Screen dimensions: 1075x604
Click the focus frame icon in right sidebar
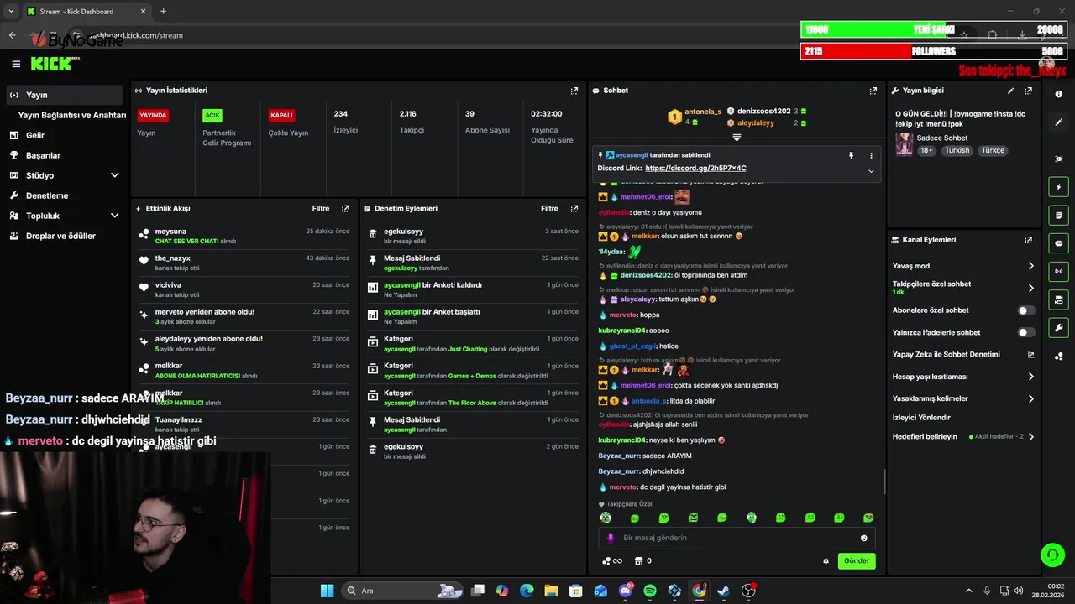pos(1058,159)
